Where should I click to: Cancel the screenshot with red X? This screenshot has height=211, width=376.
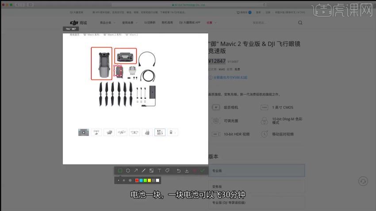pyautogui.click(x=195, y=170)
